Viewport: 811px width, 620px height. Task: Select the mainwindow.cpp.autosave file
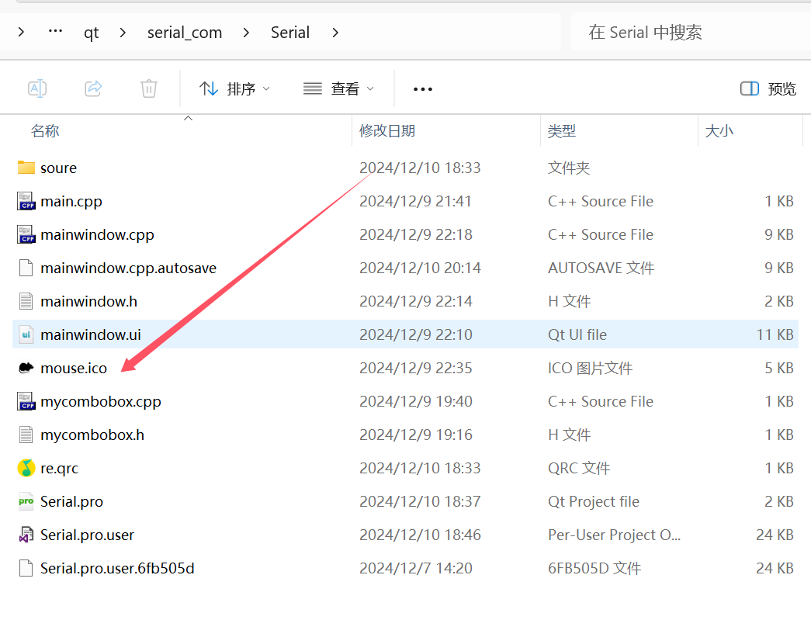coord(128,268)
